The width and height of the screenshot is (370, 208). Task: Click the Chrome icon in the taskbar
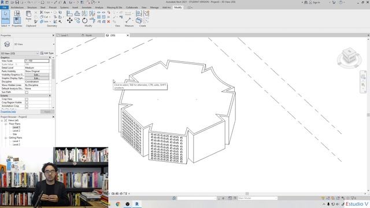[118, 204]
